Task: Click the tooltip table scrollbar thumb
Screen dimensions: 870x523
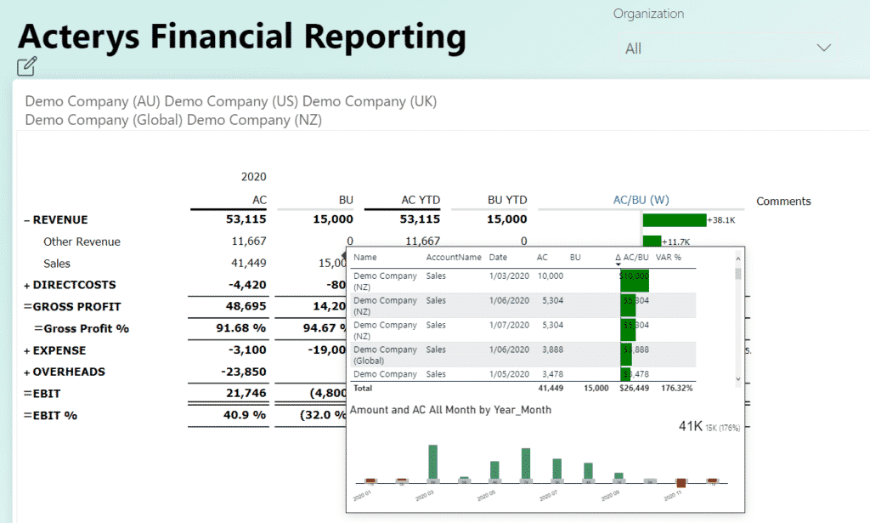Action: tap(738, 273)
